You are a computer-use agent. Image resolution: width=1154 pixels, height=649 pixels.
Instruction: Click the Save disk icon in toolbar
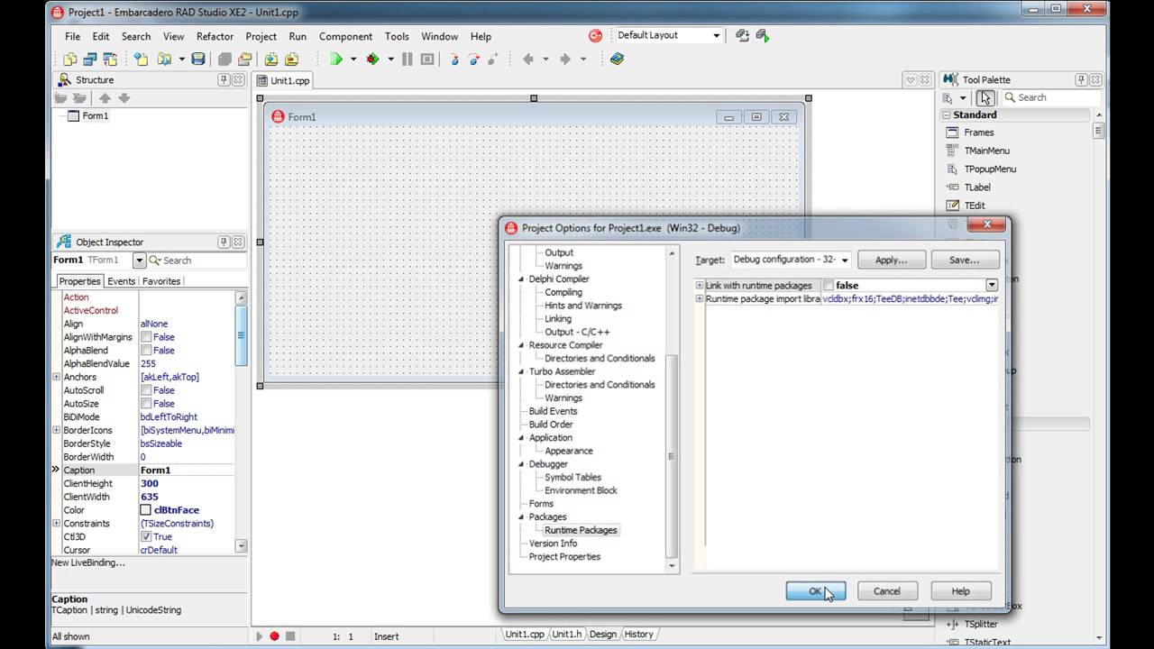coord(198,59)
